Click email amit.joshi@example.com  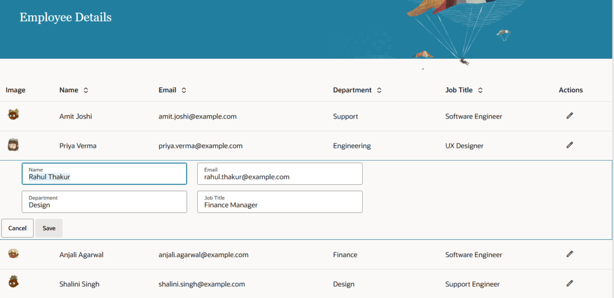[x=197, y=116]
